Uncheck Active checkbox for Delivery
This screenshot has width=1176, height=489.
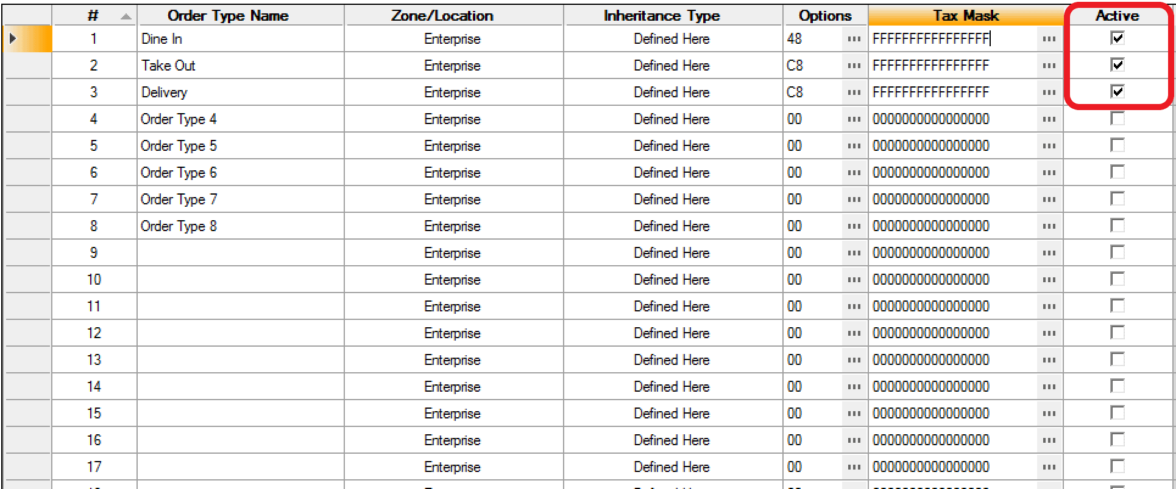point(1118,91)
